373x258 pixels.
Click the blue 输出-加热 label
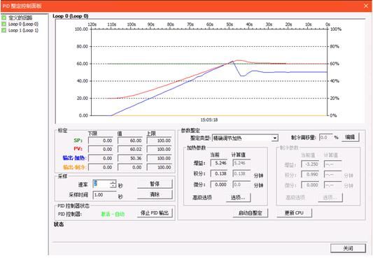[73, 158]
